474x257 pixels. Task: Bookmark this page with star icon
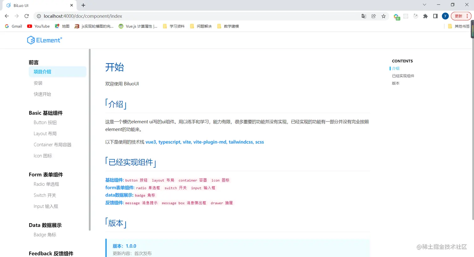pos(383,16)
